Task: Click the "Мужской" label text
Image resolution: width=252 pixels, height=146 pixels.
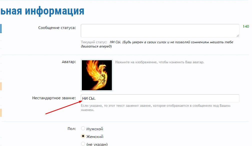Action: pyautogui.click(x=95, y=129)
